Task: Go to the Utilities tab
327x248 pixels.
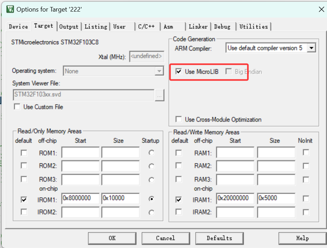Action: point(254,27)
